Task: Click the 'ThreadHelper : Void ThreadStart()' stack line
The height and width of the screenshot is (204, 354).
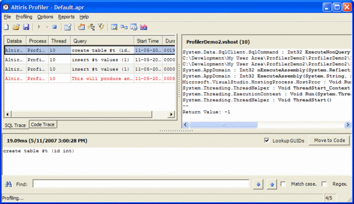Action: click(x=257, y=100)
